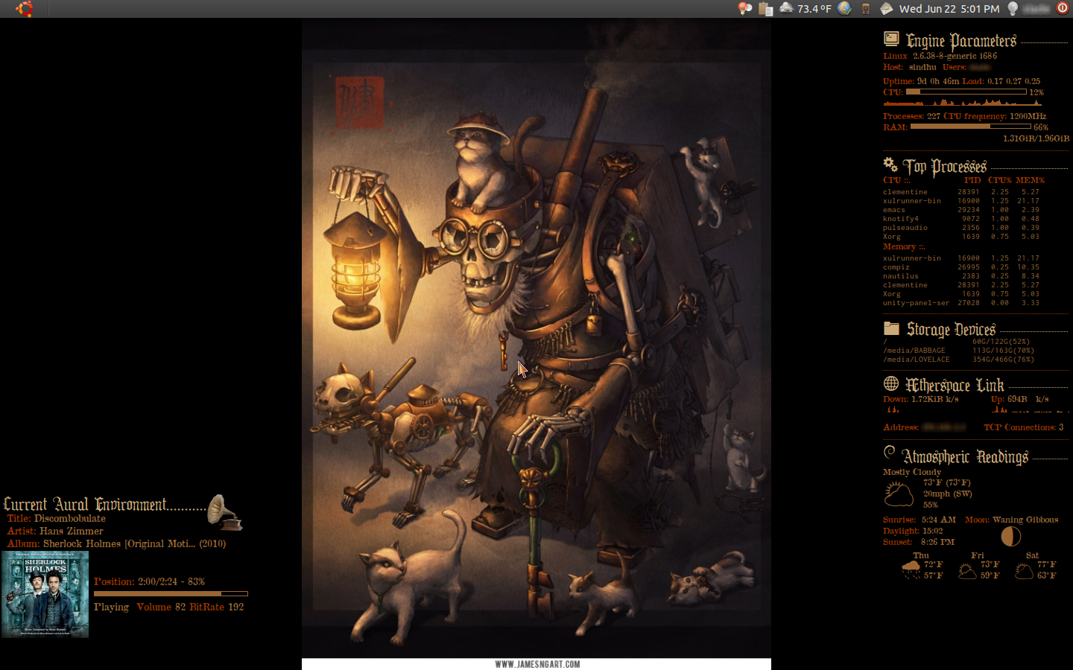This screenshot has height=670, width=1073.
Task: Click the Atmospheric Readings clock icon
Action: pos(890,452)
